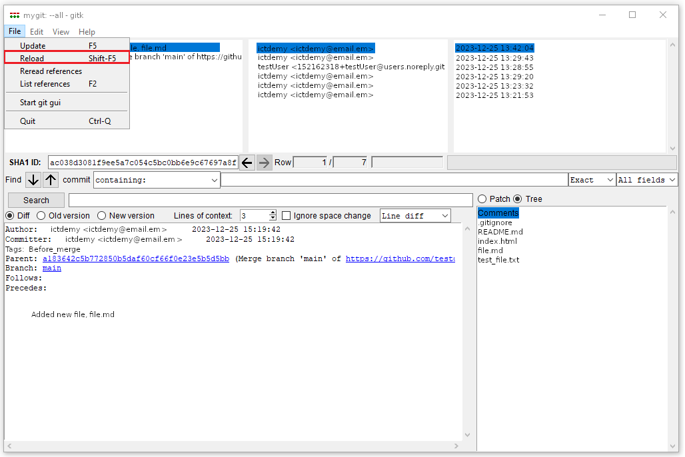
Task: Click the forward arrow next to SHA1 ID
Action: pyautogui.click(x=265, y=163)
